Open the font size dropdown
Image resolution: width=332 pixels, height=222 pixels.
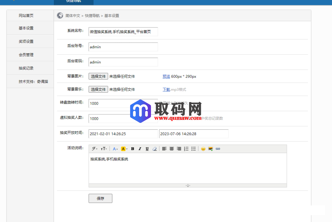(104, 149)
